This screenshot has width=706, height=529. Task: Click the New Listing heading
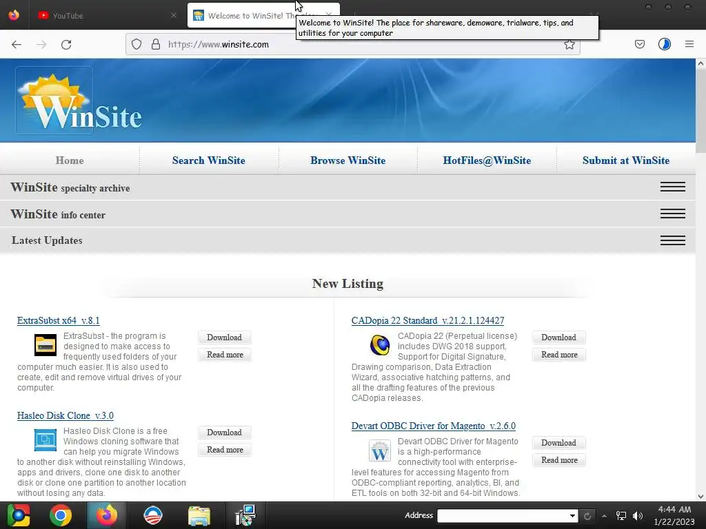pos(347,283)
